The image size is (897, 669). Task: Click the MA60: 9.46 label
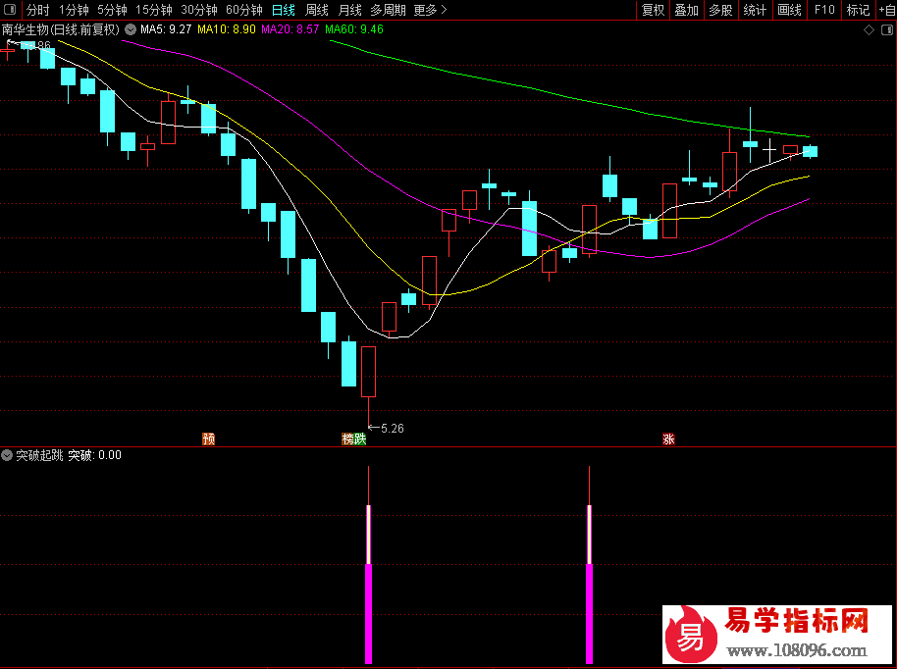pyautogui.click(x=354, y=29)
